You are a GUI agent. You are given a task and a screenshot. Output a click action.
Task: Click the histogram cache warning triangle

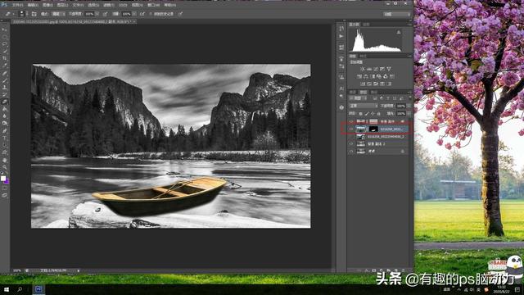(399, 33)
